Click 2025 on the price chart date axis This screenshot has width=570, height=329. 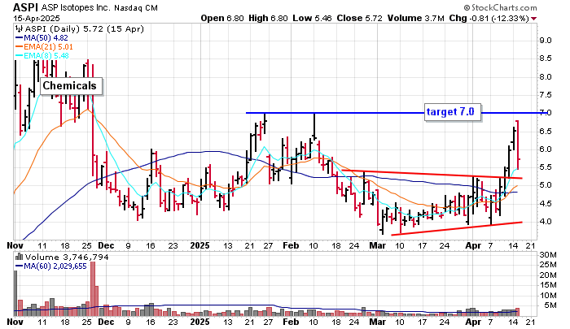click(x=200, y=246)
